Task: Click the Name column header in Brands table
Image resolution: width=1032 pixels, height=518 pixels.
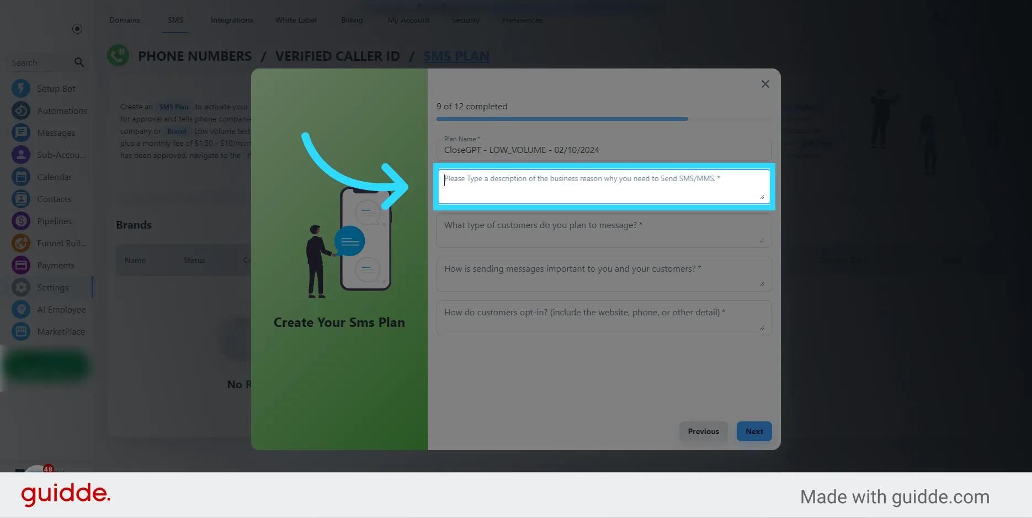Action: click(x=135, y=260)
